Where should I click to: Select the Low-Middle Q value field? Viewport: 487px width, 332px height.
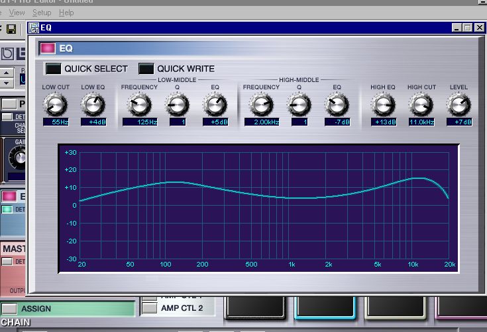(178, 122)
